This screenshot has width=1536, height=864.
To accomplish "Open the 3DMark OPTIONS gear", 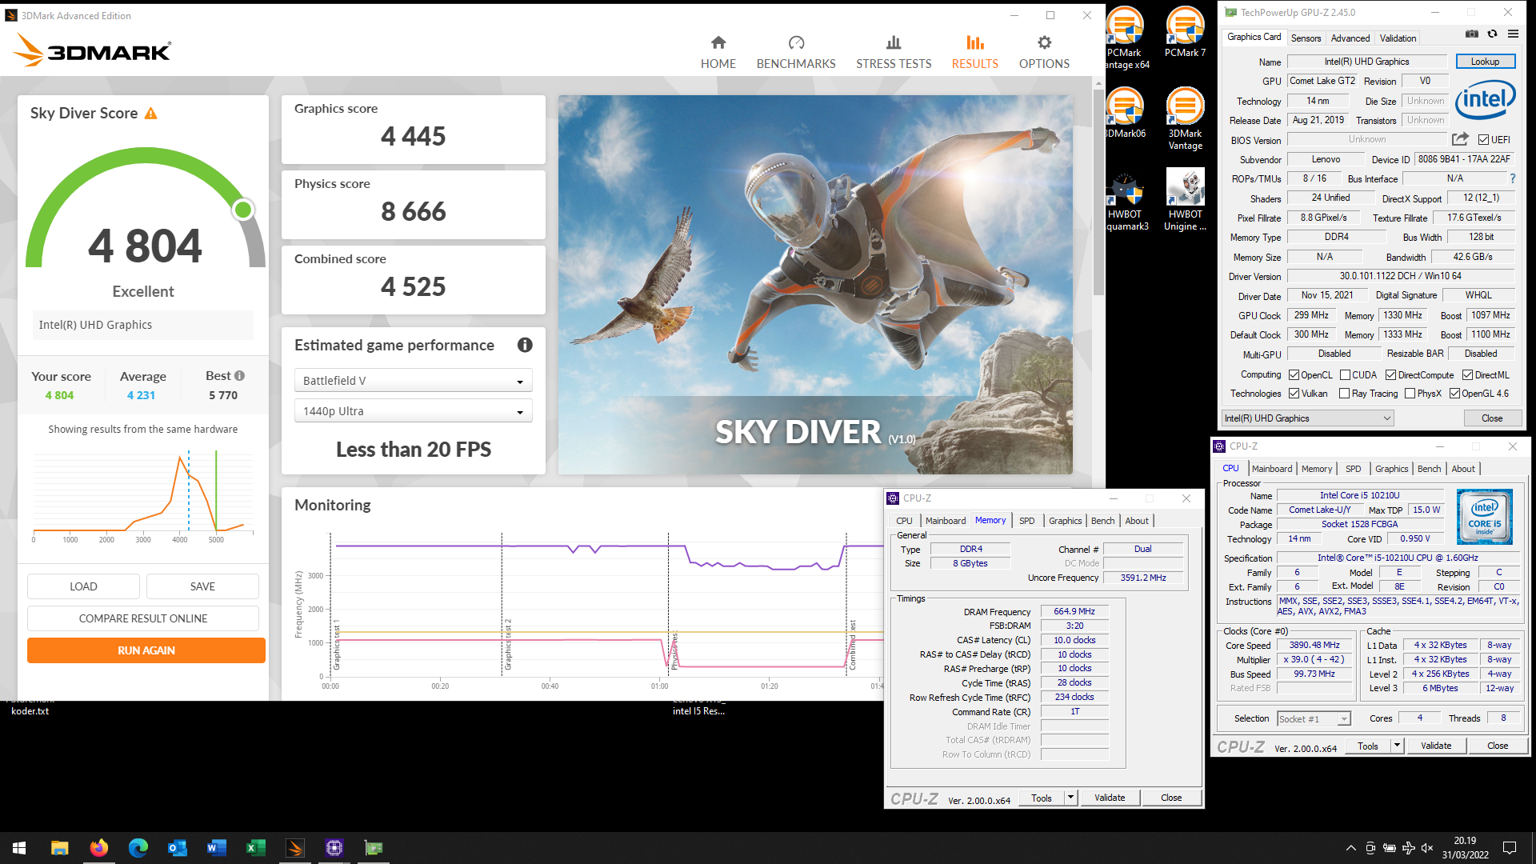I will tap(1044, 53).
